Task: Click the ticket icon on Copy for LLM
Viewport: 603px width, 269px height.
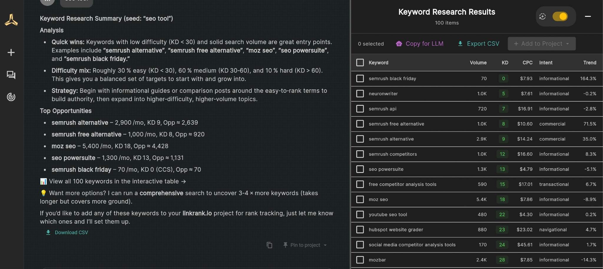Action: [399, 44]
